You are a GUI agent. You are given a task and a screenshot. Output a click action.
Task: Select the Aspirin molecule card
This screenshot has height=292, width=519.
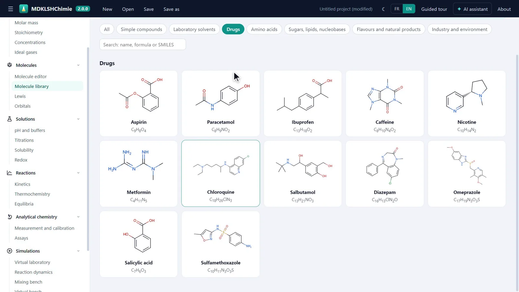[x=139, y=103]
